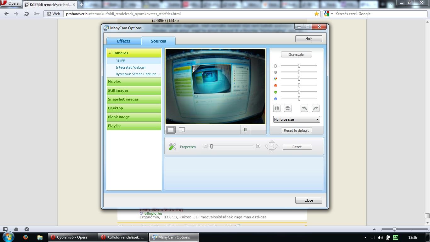Expand the Still images section
The image size is (430, 242).
click(134, 90)
